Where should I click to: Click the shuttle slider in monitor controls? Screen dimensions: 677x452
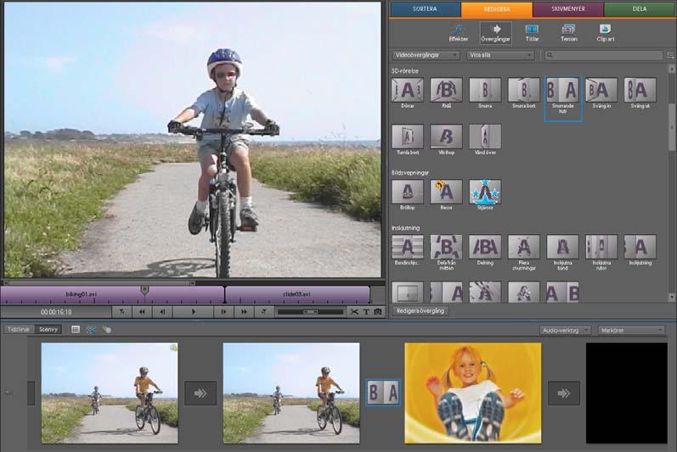[310, 311]
